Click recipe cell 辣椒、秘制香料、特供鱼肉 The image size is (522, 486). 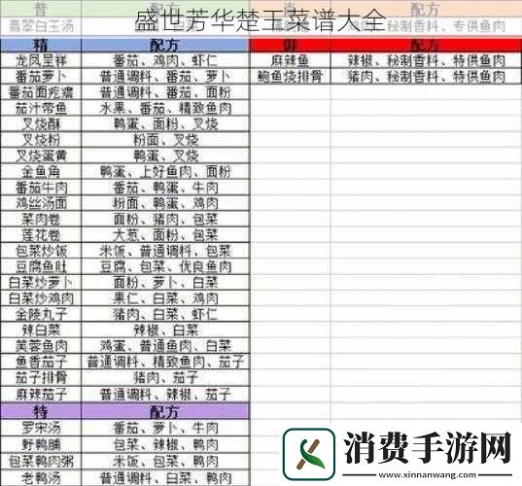tap(426, 60)
